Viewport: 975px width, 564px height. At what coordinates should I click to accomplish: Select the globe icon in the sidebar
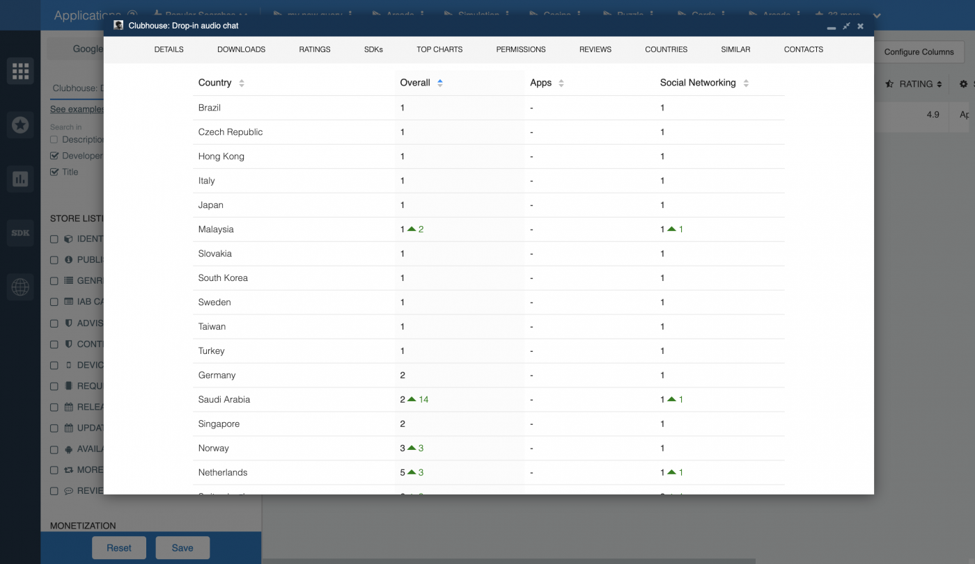click(x=20, y=287)
